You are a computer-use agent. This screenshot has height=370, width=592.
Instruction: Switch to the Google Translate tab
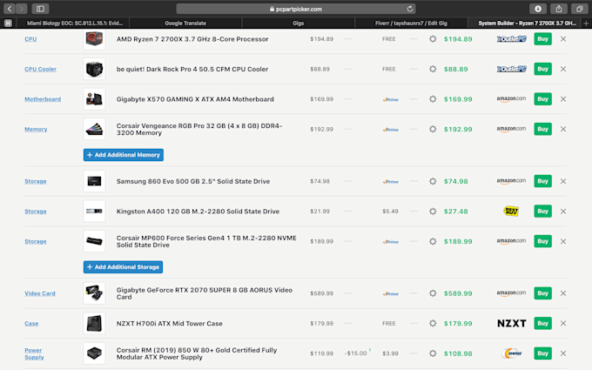pyautogui.click(x=185, y=23)
